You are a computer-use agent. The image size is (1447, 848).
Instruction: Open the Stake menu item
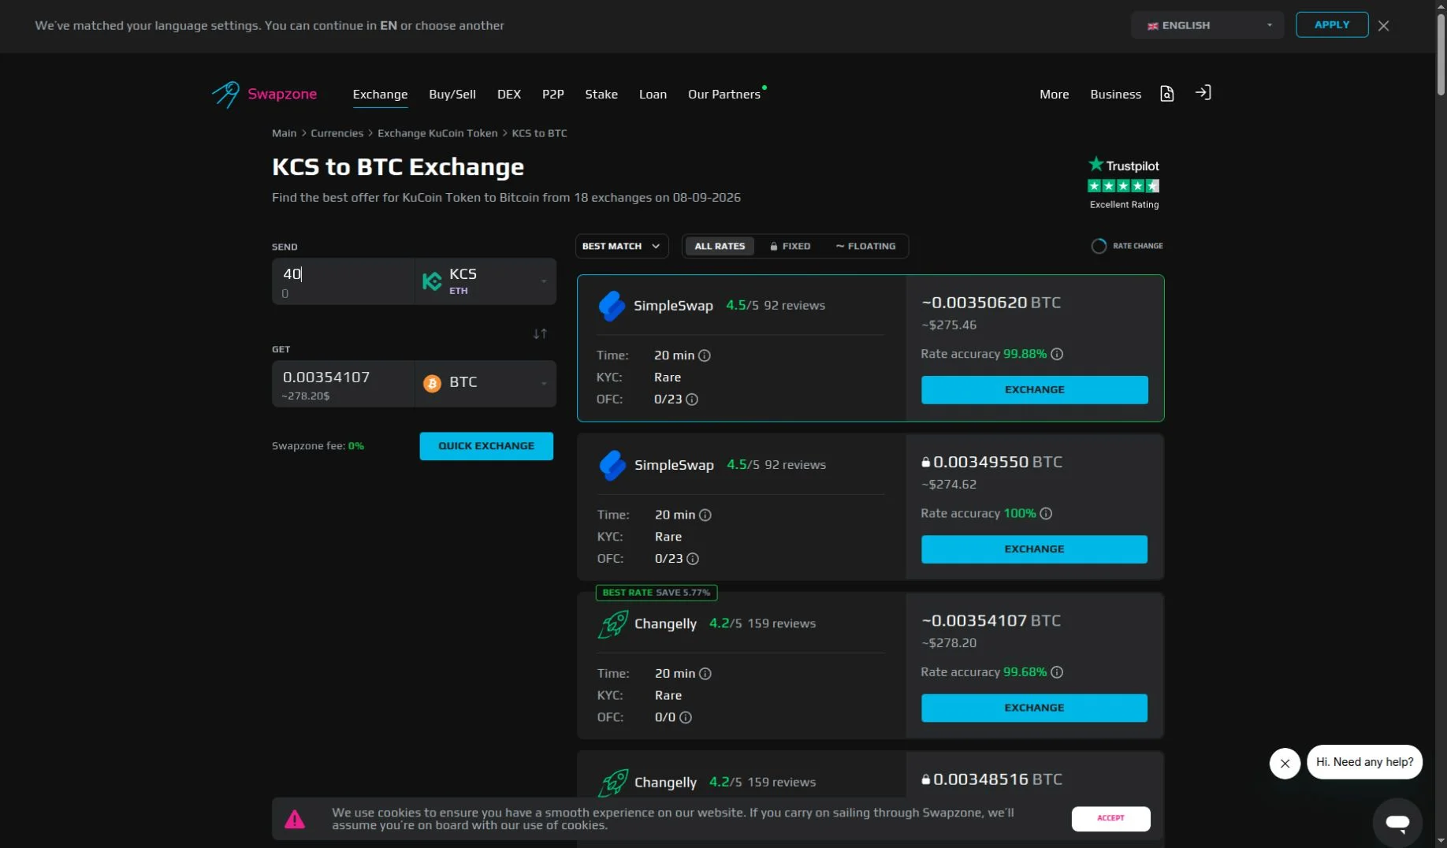point(601,95)
